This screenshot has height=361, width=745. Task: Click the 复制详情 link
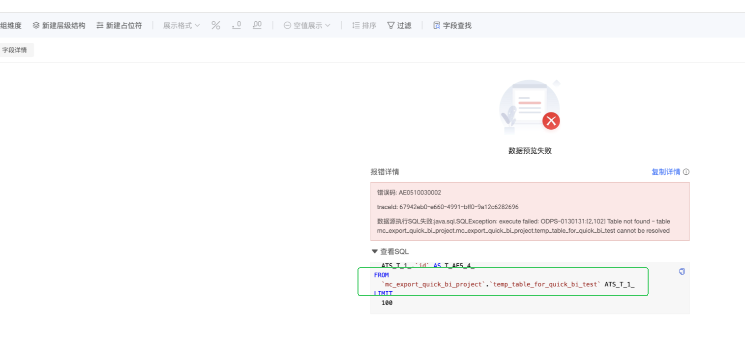666,172
